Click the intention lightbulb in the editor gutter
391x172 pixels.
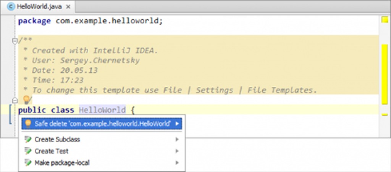coord(26,100)
